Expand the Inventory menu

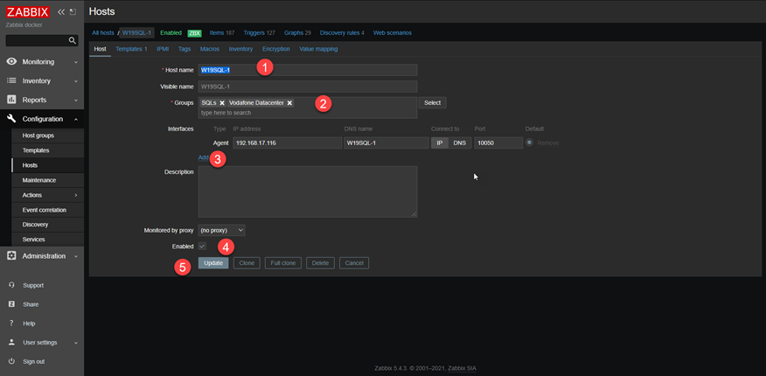click(x=76, y=81)
